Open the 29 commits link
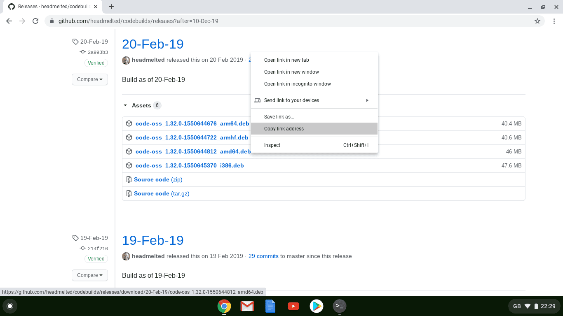The image size is (563, 316). 263,256
